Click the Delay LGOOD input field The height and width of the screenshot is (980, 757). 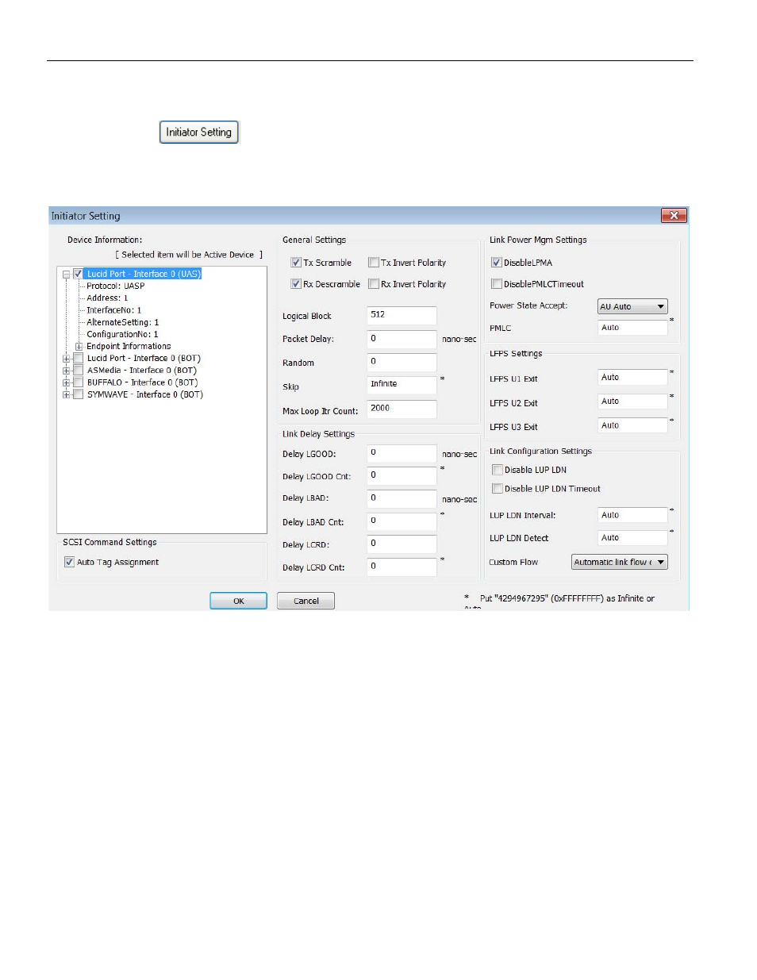[x=402, y=453]
